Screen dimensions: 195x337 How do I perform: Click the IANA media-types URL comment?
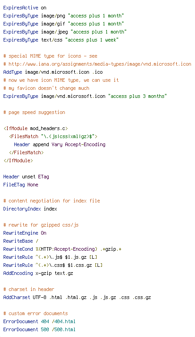click(97, 64)
